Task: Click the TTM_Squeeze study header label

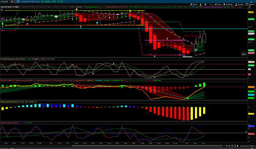Action: [x=14, y=102]
